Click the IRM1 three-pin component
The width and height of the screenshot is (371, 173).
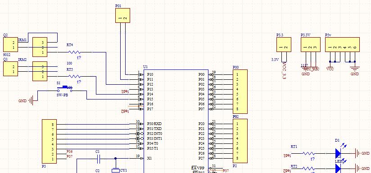coord(40,47)
